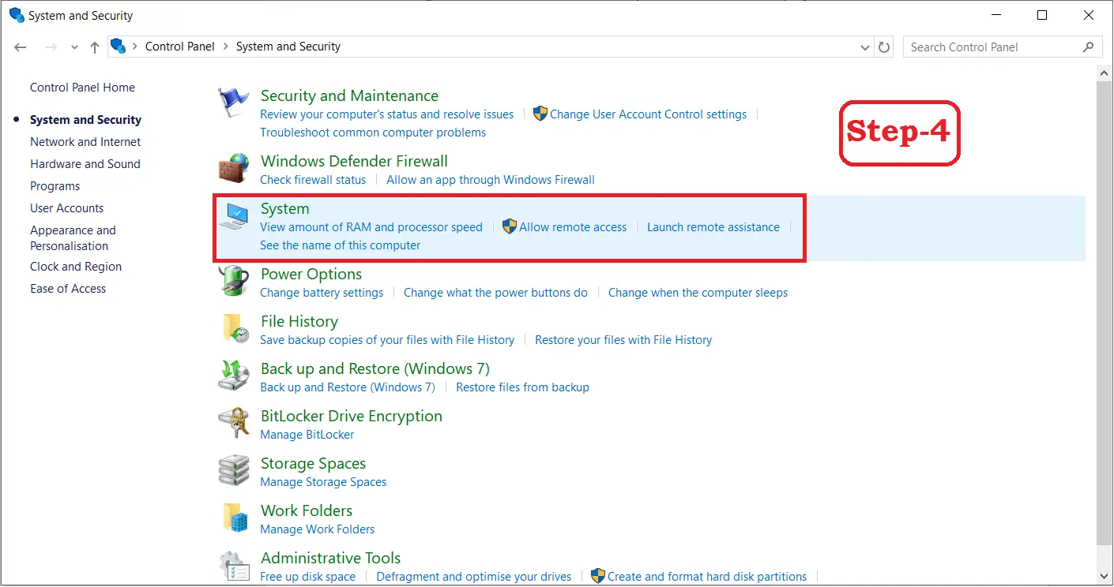Click Defragment and optimise your drives
Viewport: 1114px width, 587px height.
474,577
